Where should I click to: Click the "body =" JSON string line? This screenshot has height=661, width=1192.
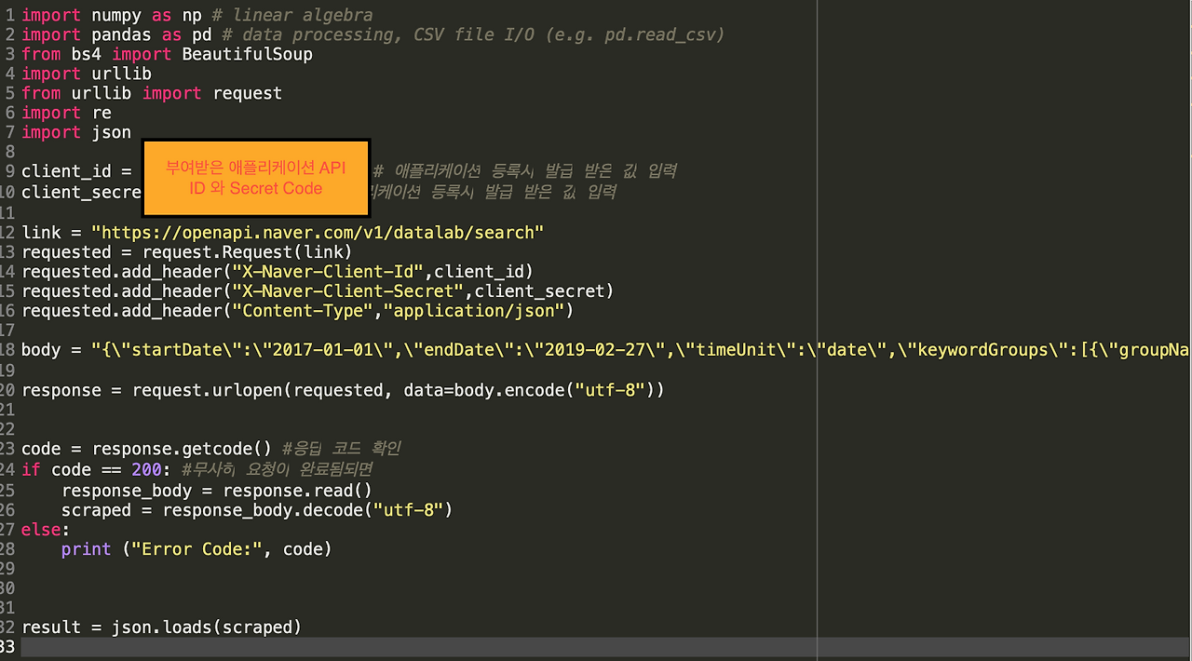click(x=606, y=350)
